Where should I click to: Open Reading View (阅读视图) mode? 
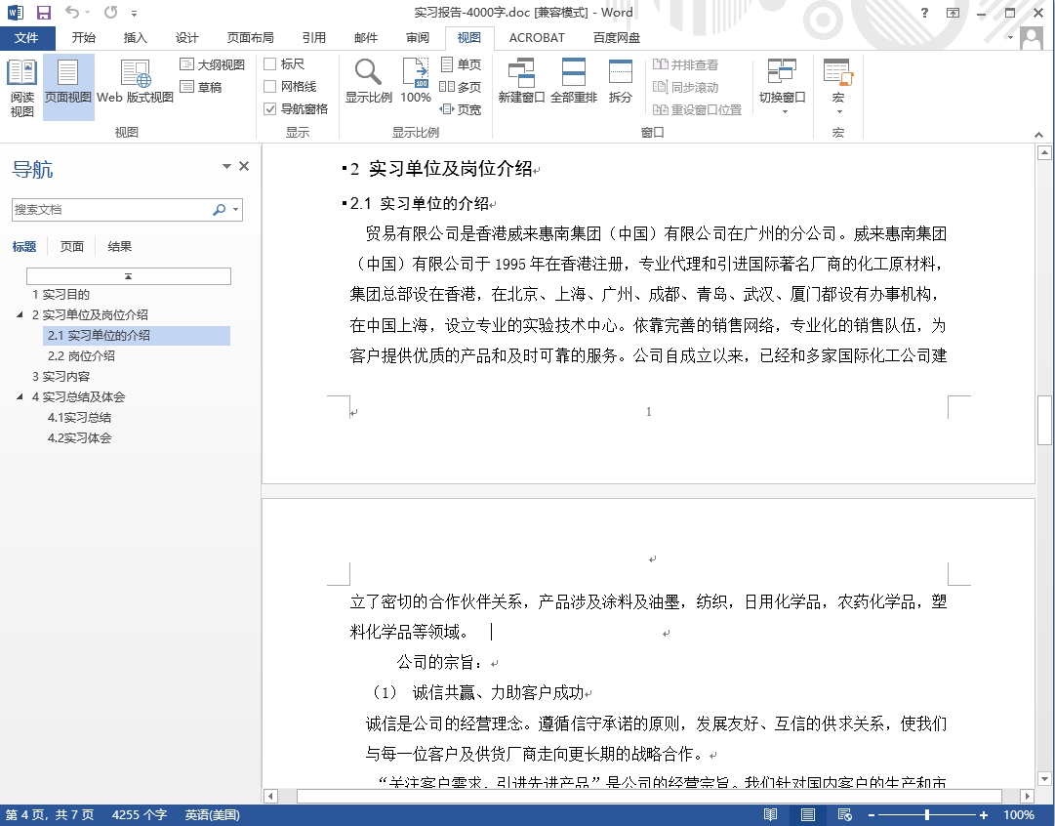pyautogui.click(x=21, y=87)
